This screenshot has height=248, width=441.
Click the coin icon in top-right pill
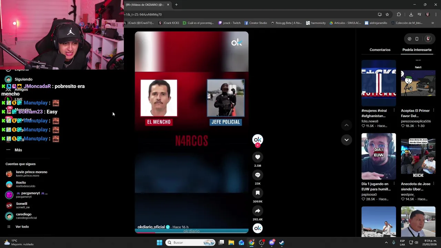(x=409, y=39)
